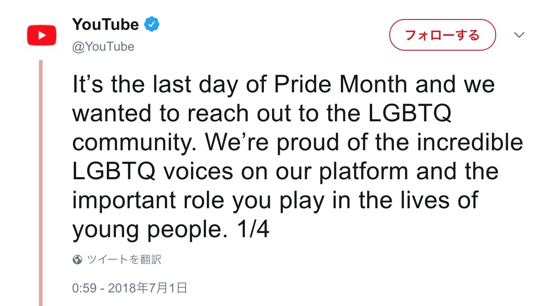555x306 pixels.
Task: Click the blue verified badge
Action: tap(151, 24)
